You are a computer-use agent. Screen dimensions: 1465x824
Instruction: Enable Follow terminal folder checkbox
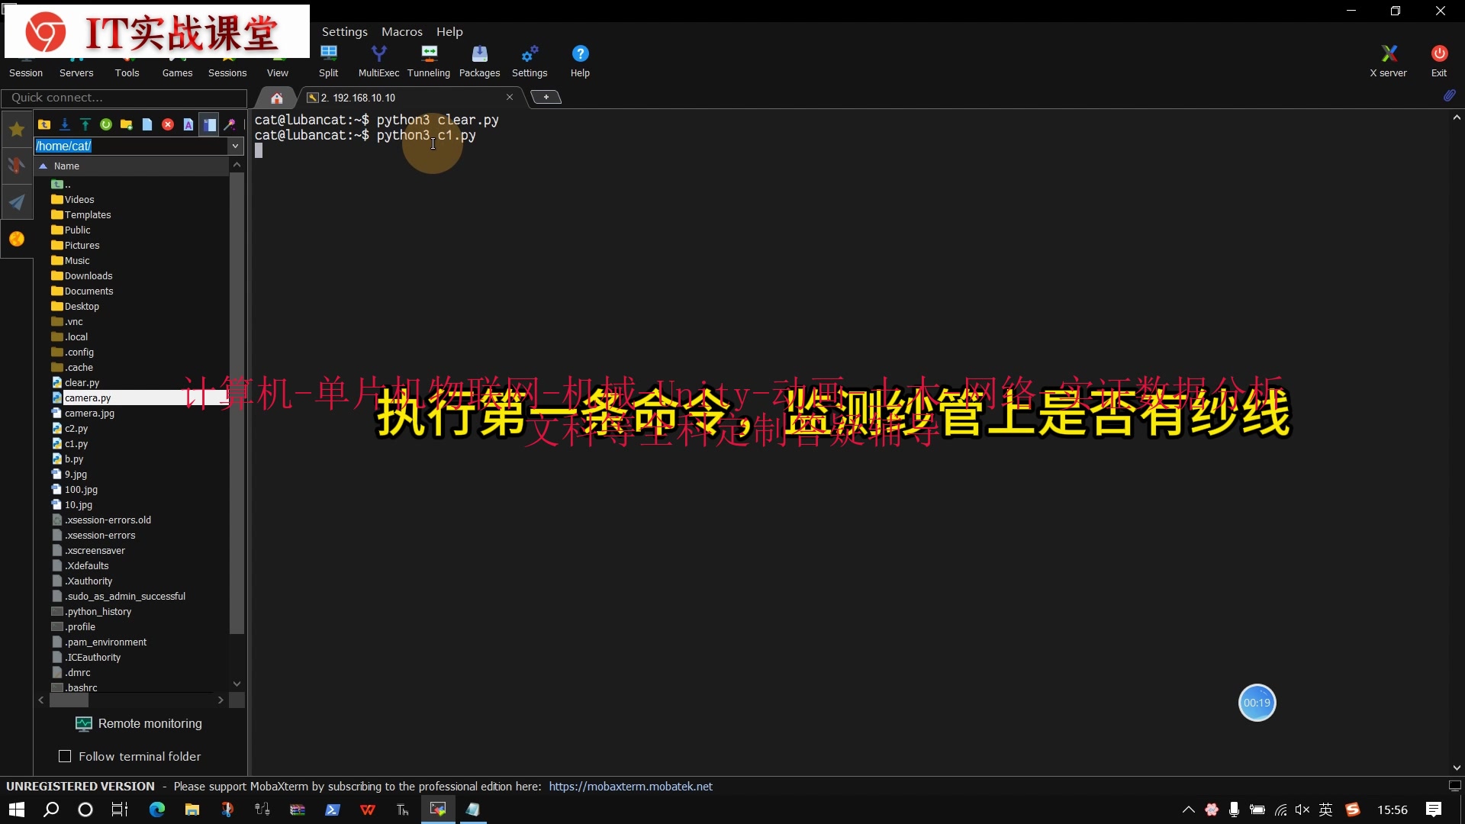tap(65, 756)
